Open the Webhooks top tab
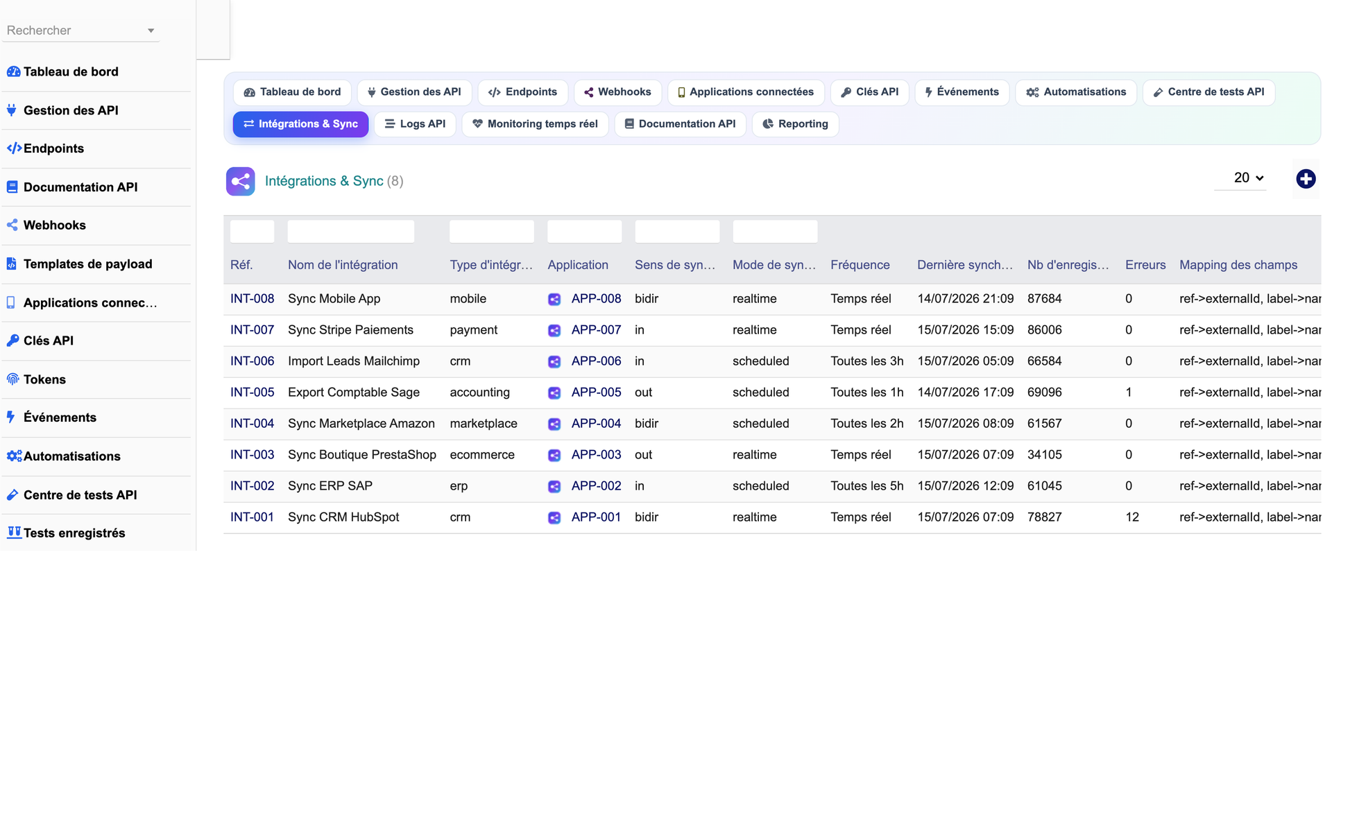1350x835 pixels. click(617, 92)
